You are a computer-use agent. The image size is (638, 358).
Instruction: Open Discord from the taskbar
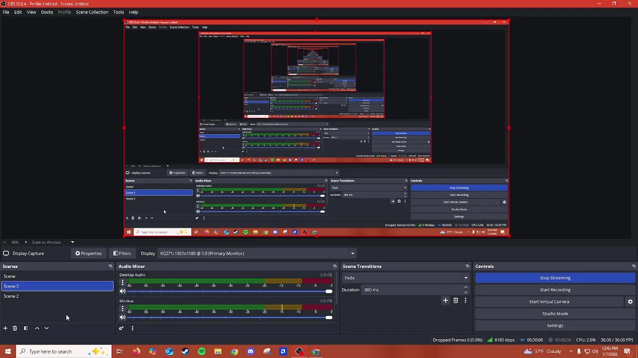[250, 352]
